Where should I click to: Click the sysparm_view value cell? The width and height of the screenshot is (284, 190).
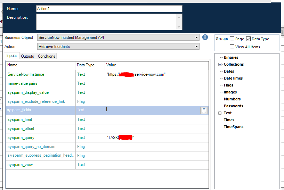157,165
